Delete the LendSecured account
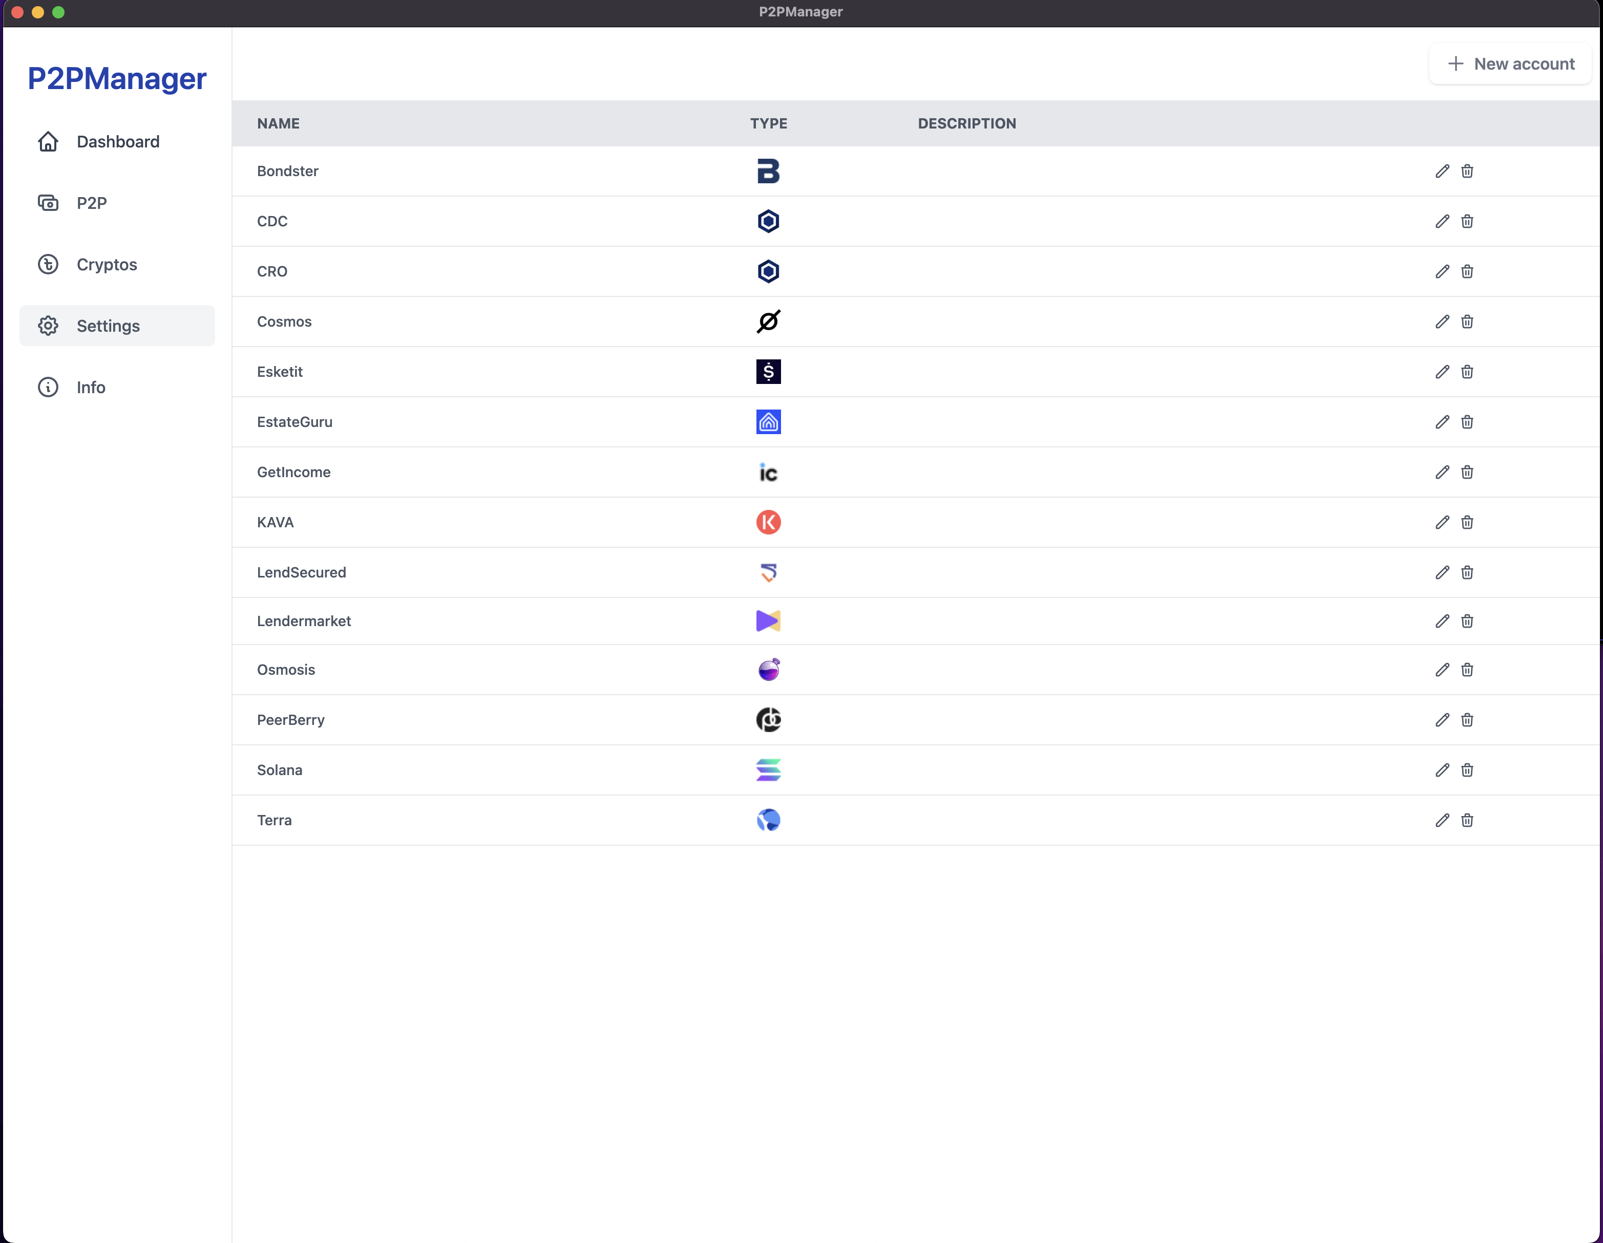This screenshot has height=1243, width=1603. click(1466, 572)
